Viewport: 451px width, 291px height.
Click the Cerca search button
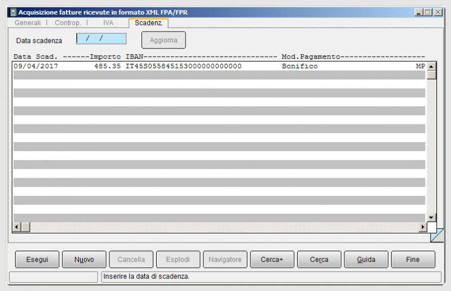click(x=319, y=259)
